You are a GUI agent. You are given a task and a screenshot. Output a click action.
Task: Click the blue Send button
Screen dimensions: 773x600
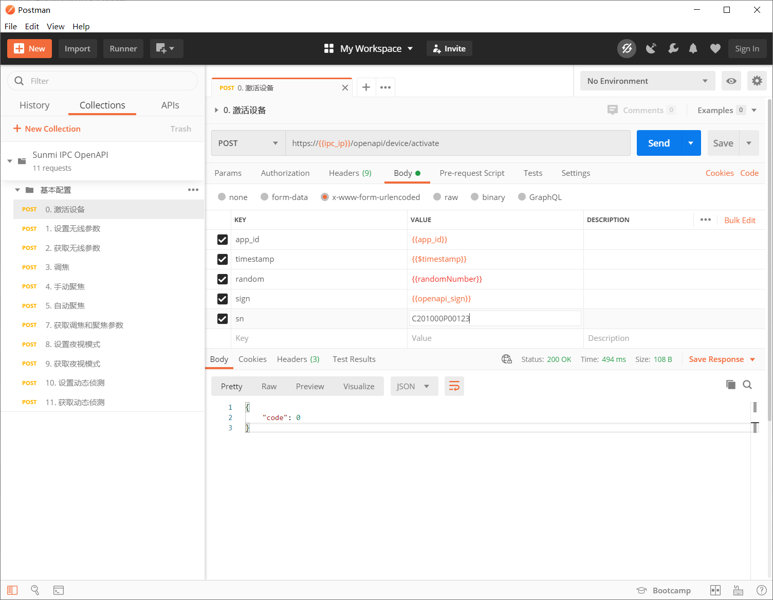pos(659,143)
